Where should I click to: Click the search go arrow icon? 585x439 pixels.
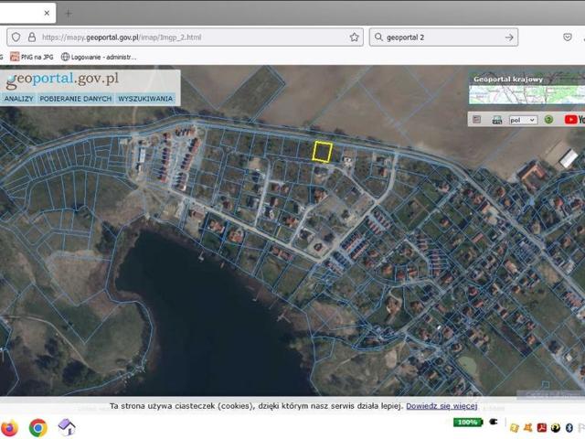click(509, 37)
